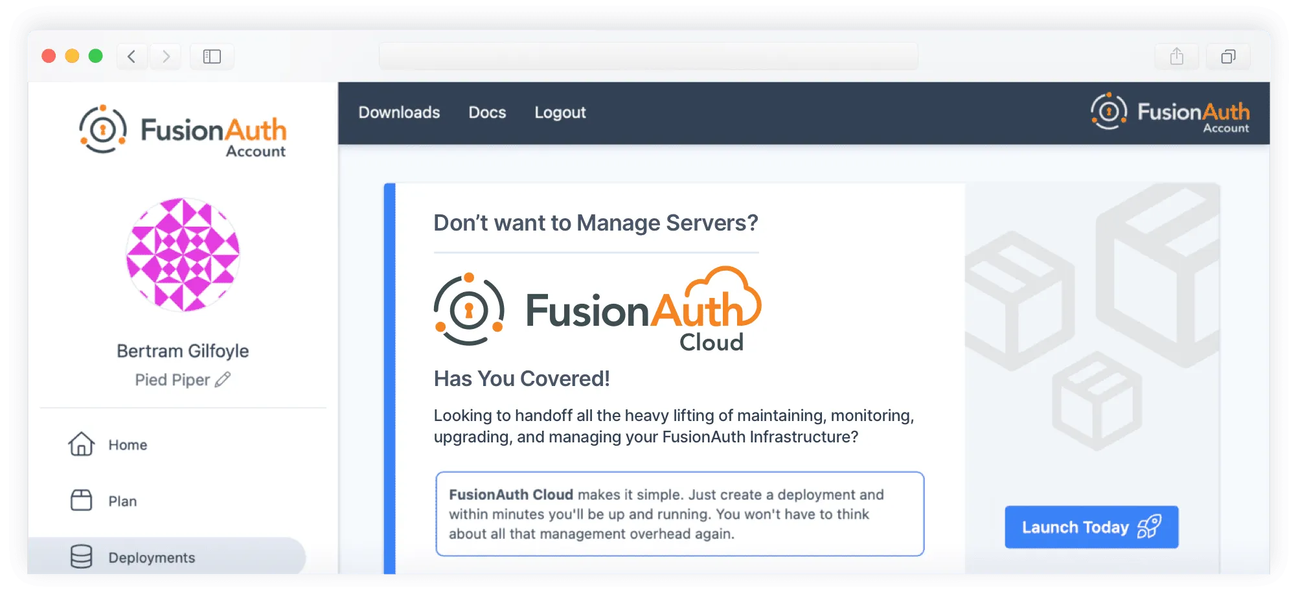Select Logout in the top navigation
This screenshot has height=592, width=1298.
(560, 113)
